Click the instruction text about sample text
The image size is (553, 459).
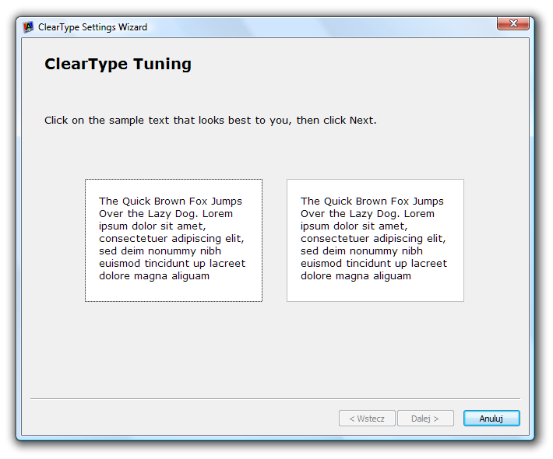[210, 121]
